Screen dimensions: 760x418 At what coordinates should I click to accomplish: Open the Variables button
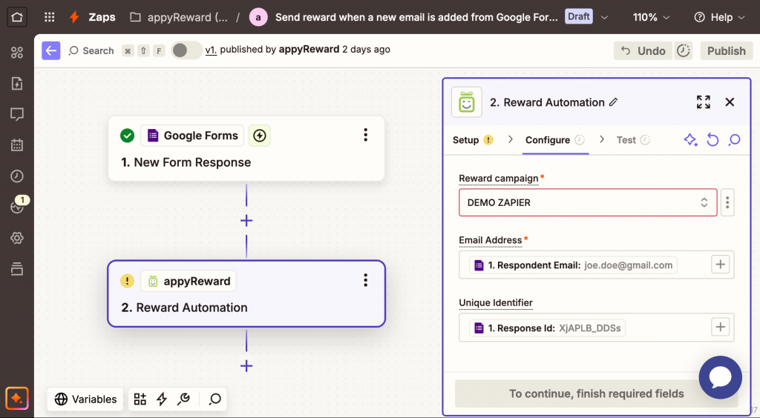point(85,399)
